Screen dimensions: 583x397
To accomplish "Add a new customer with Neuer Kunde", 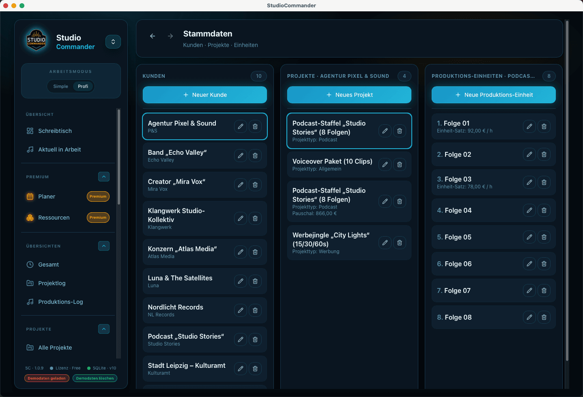I will pyautogui.click(x=205, y=95).
